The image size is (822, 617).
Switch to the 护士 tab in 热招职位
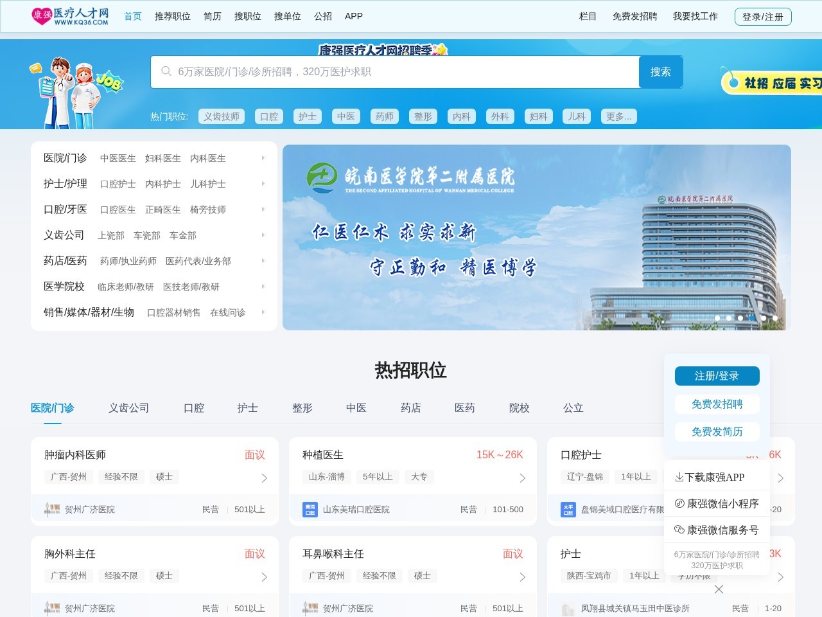[247, 407]
